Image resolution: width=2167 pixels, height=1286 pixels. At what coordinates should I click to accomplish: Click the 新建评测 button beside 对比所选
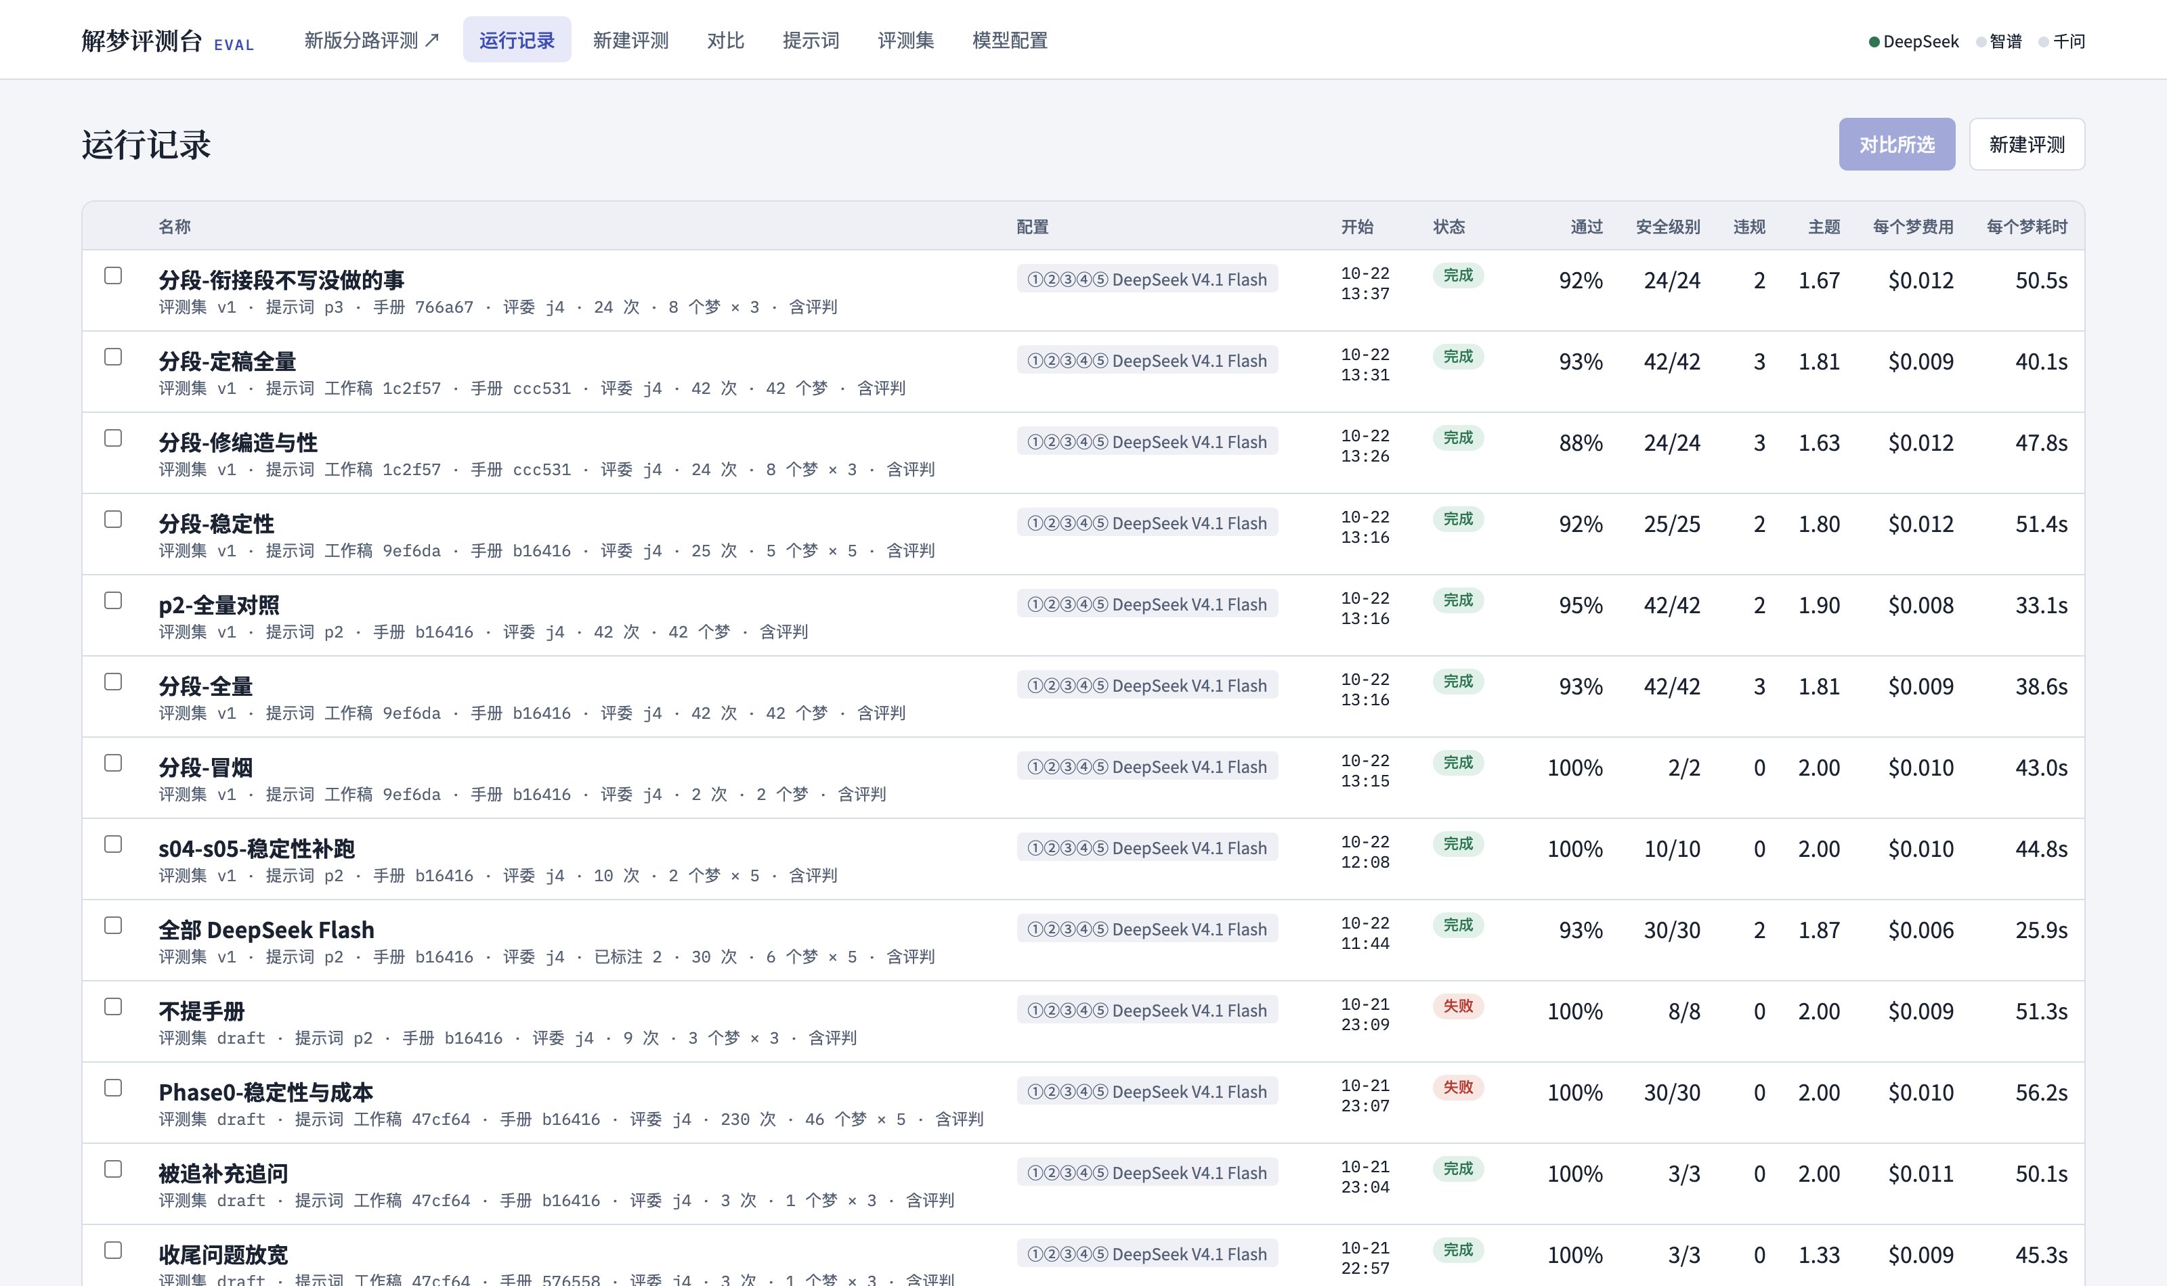[x=2027, y=145]
